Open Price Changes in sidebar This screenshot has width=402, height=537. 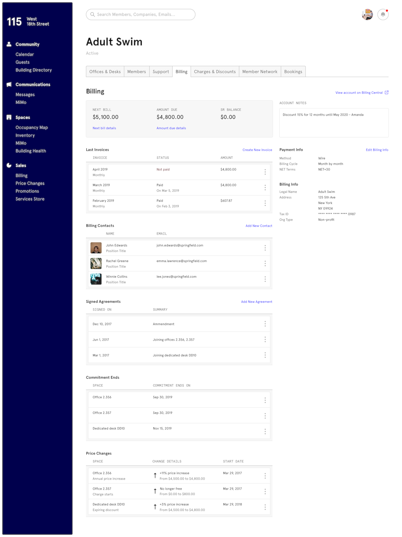tap(30, 183)
